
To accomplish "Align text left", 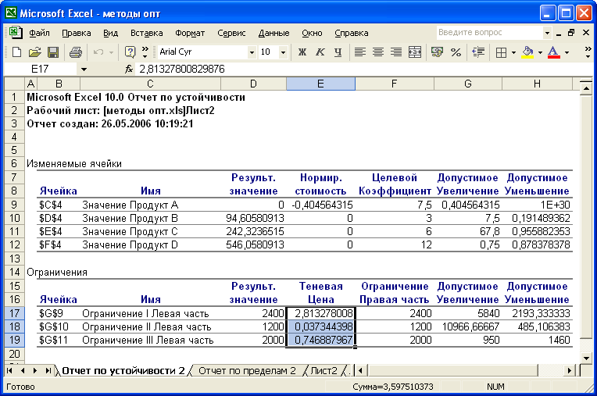I will click(359, 52).
